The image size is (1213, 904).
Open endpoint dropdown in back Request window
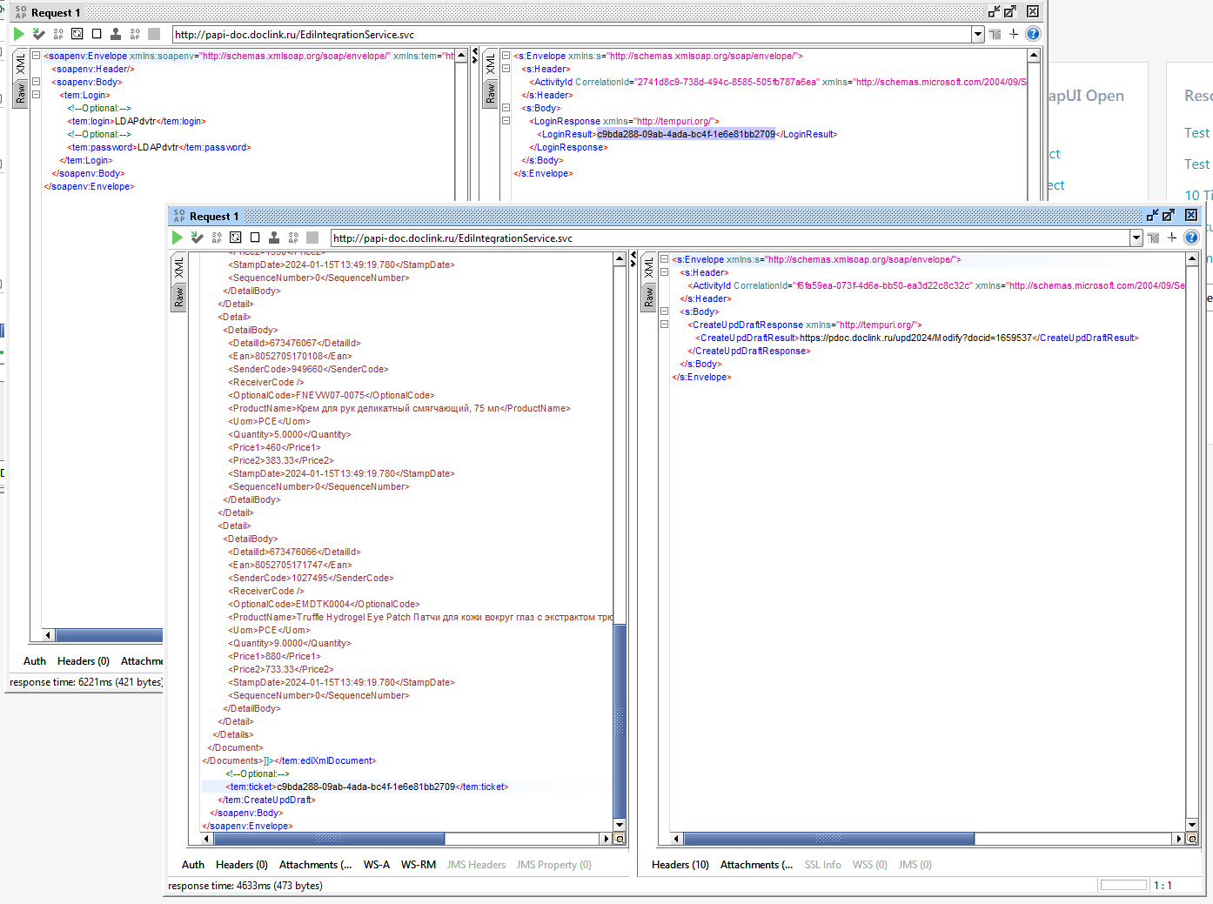pyautogui.click(x=977, y=34)
